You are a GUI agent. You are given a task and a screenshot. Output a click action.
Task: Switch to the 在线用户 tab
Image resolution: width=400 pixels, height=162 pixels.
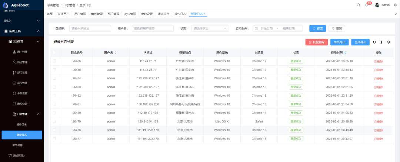pyautogui.click(x=63, y=14)
